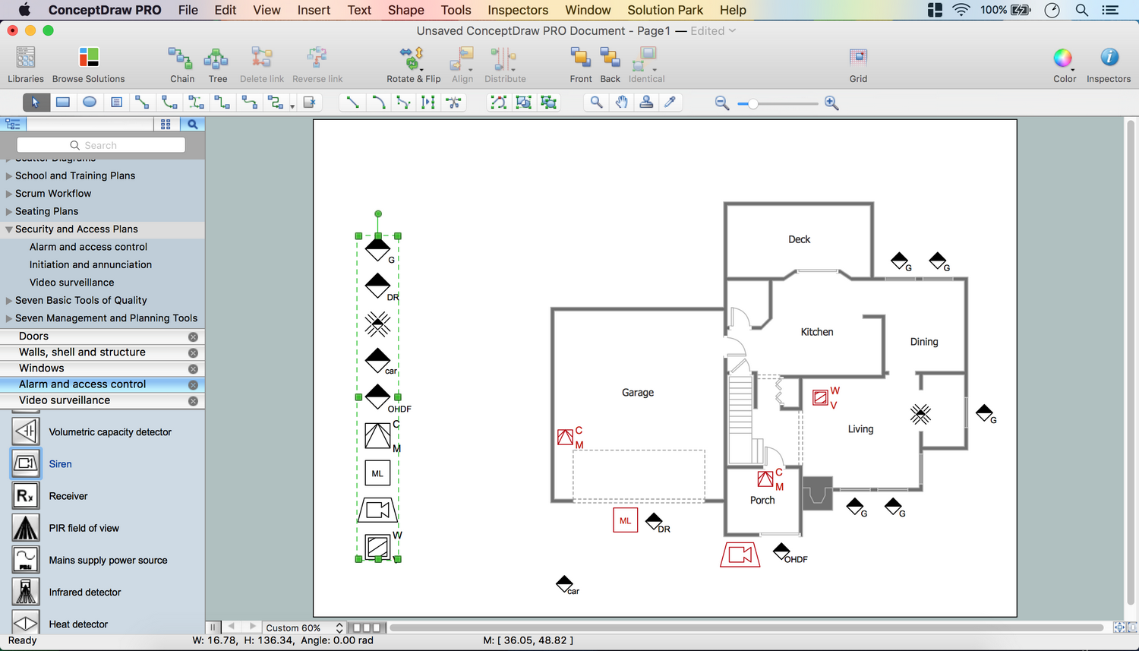Switch library panel to tree list view
The height and width of the screenshot is (651, 1139).
pos(14,124)
